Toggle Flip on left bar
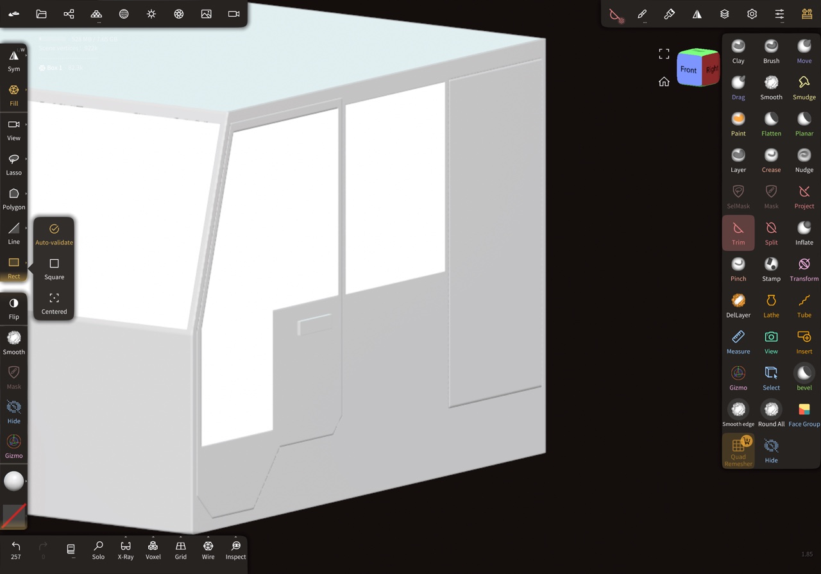 point(13,308)
